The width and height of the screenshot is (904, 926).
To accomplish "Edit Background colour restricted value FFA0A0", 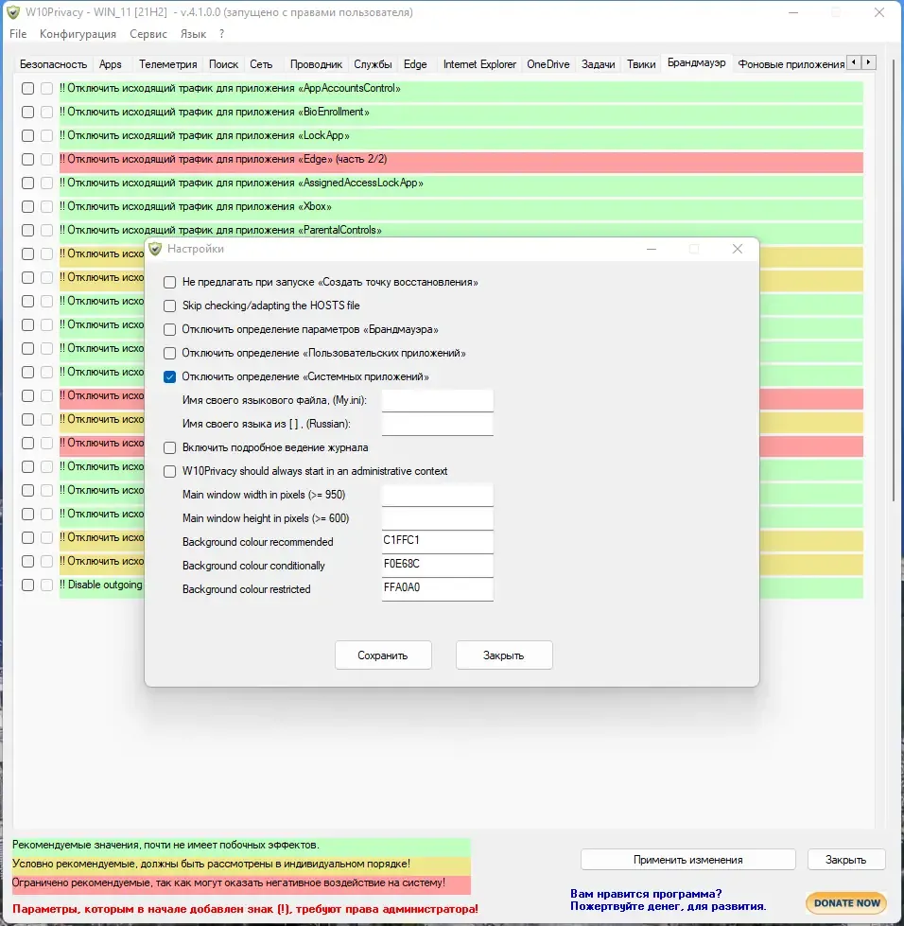I will pos(438,588).
